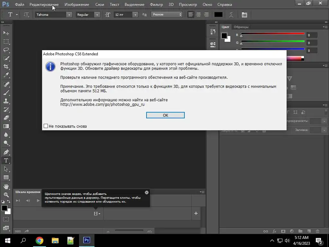
Task: Switch to the Образцы tab
Action: click(241, 27)
